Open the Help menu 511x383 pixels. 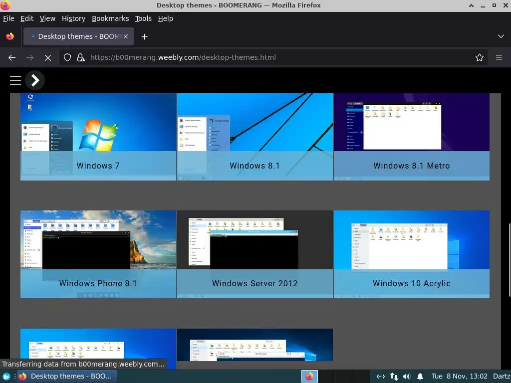(x=166, y=18)
